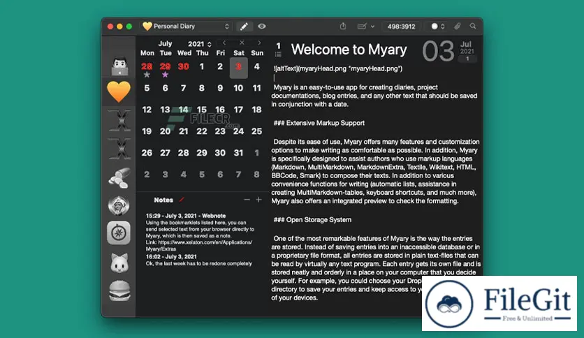The image size is (584, 338).
Task: Select July 14 in calendar
Action: click(183, 110)
